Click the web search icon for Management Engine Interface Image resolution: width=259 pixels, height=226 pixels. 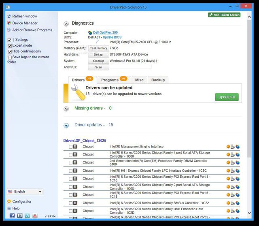pos(238,147)
